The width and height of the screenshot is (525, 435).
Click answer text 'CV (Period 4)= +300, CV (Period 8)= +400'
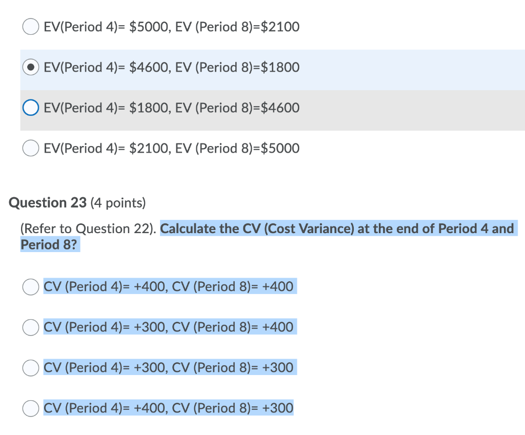(169, 327)
